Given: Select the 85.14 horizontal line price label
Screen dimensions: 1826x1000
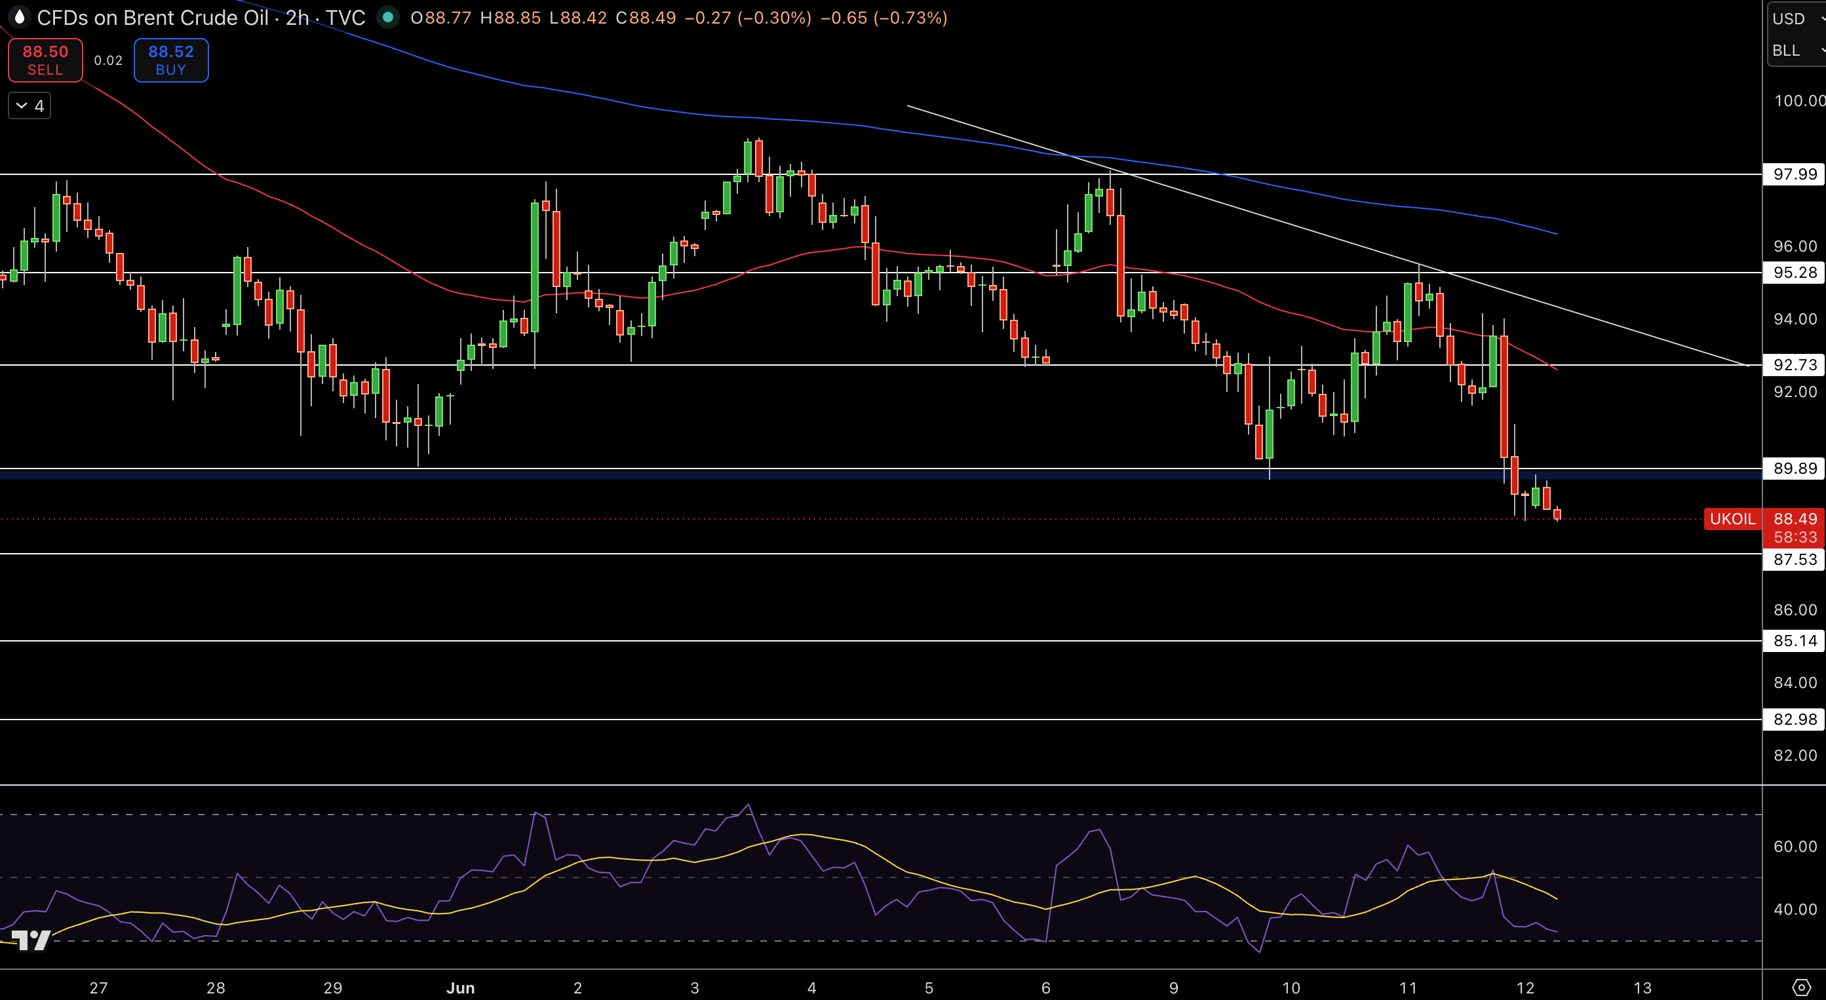Looking at the screenshot, I should point(1794,641).
